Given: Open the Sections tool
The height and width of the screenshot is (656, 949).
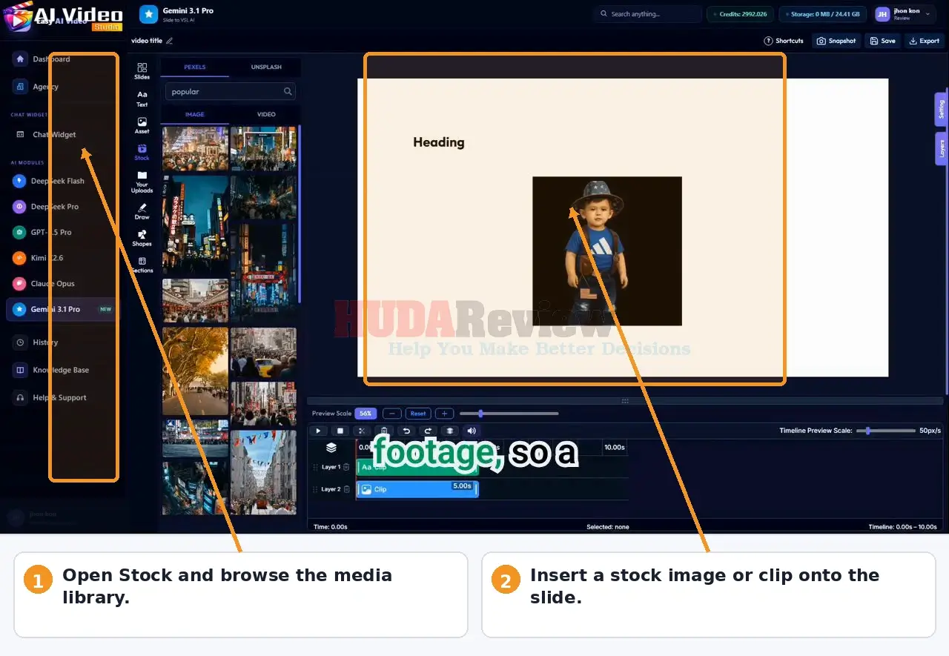Looking at the screenshot, I should [142, 265].
